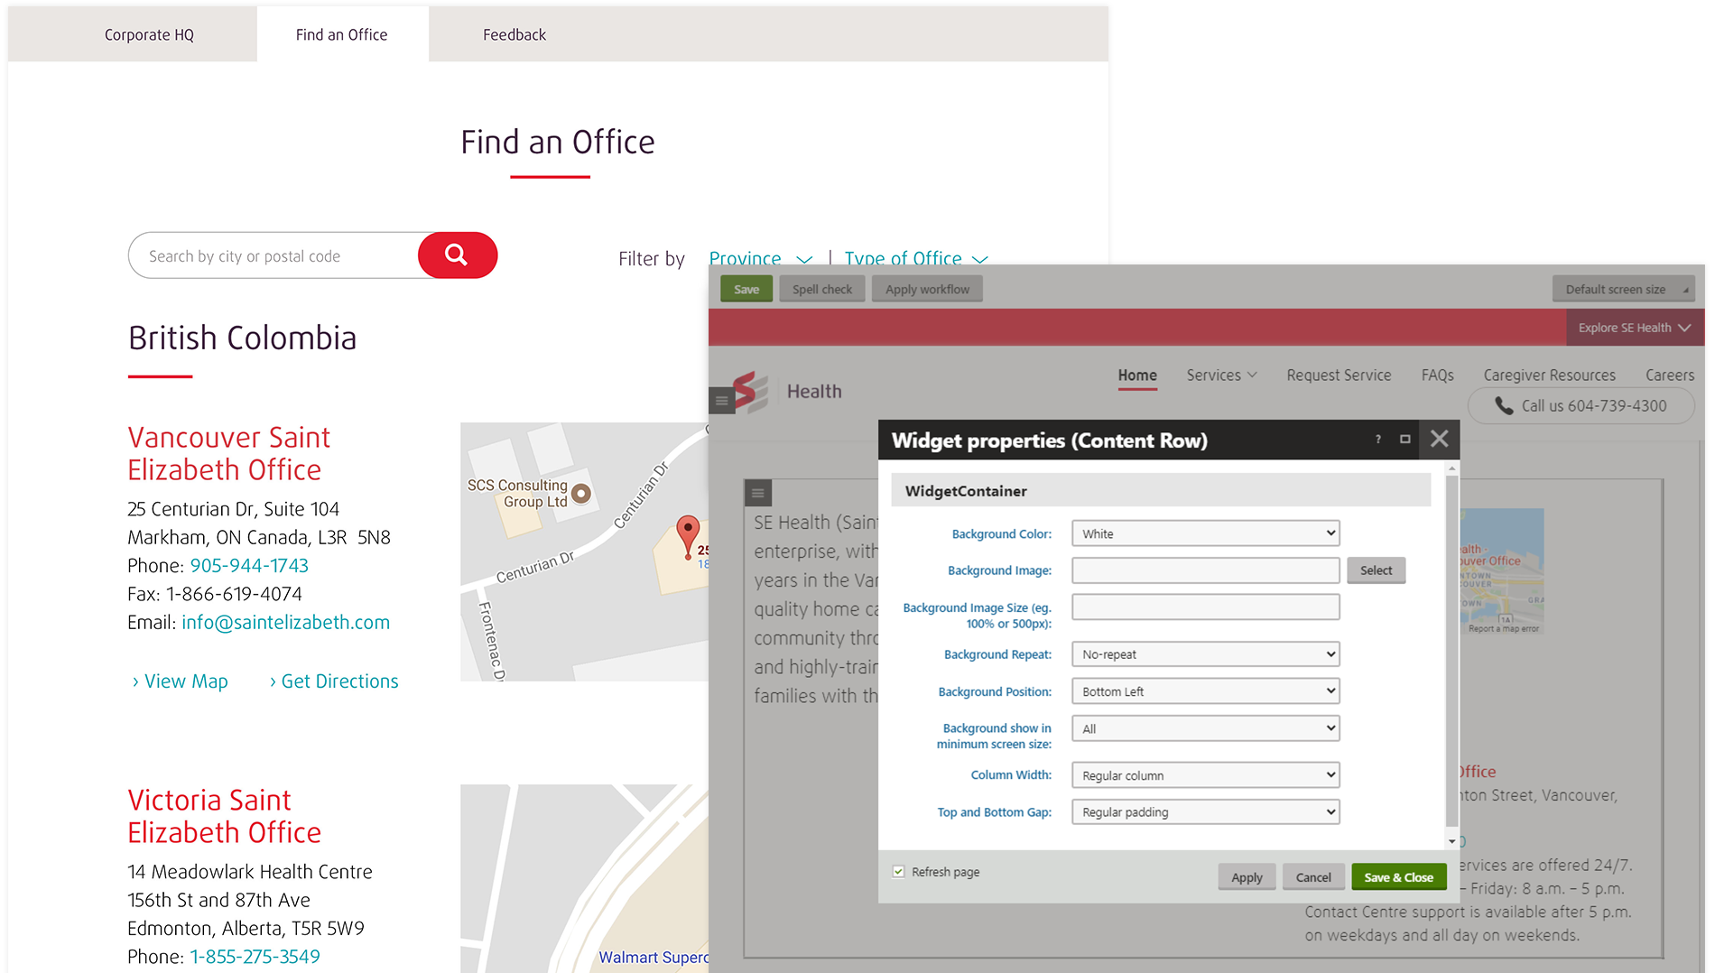Expand the Province filter
This screenshot has height=973, width=1715.
click(x=760, y=259)
